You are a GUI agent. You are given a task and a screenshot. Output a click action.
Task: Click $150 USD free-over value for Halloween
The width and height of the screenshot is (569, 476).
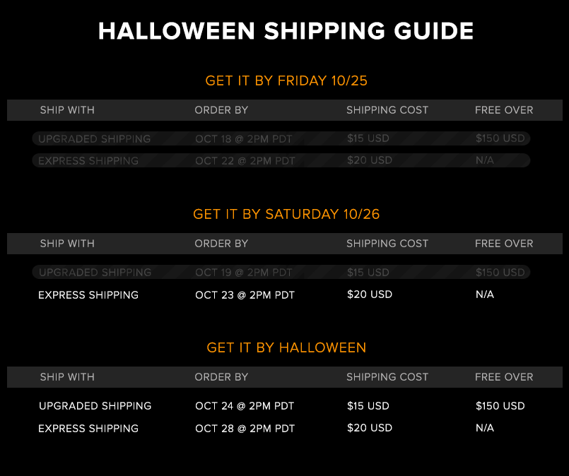point(500,405)
